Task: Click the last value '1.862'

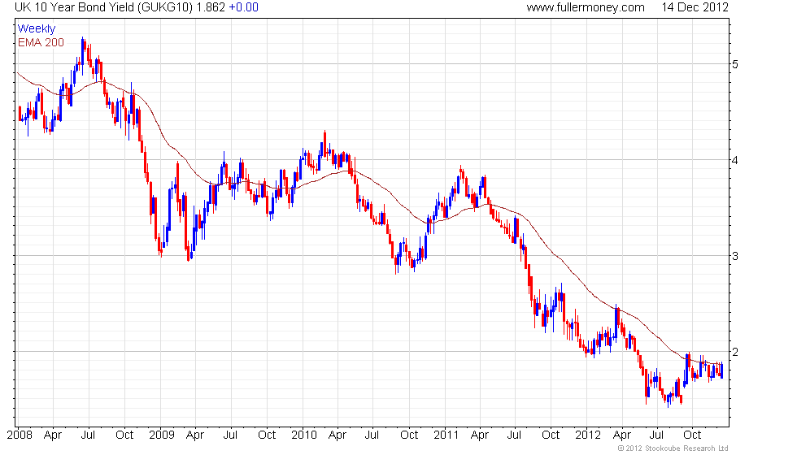Action: tap(211, 7)
